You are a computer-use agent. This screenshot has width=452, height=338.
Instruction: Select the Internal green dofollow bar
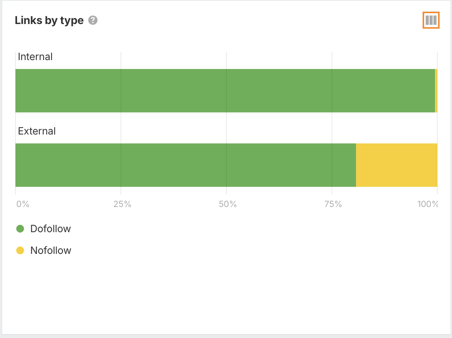(224, 91)
